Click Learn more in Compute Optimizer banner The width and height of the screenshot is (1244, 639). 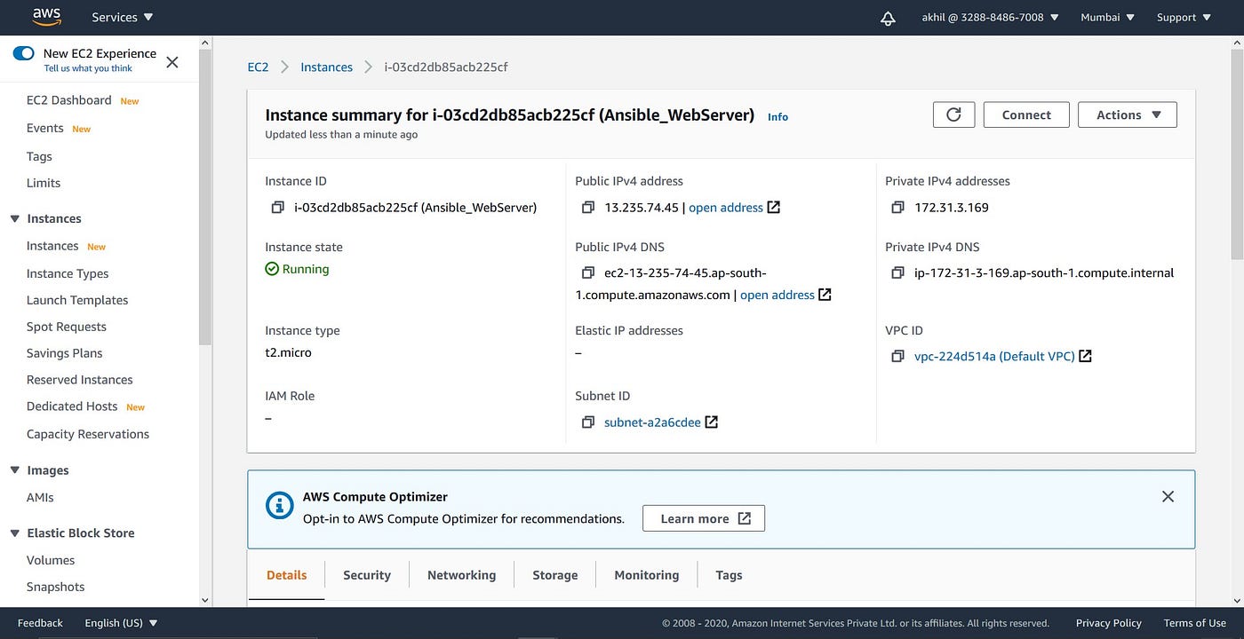pyautogui.click(x=704, y=518)
